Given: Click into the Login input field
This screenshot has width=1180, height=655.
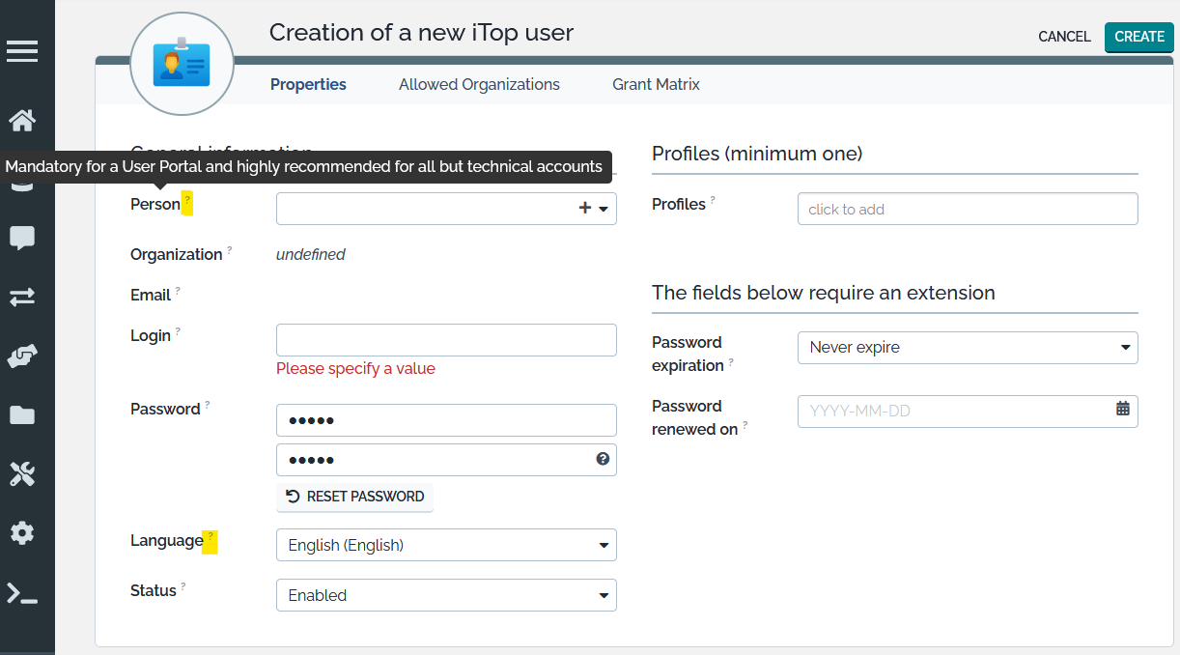Looking at the screenshot, I should coord(446,340).
